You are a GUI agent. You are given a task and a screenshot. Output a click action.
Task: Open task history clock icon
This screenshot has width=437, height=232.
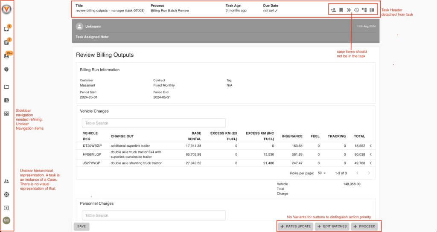pyautogui.click(x=356, y=10)
